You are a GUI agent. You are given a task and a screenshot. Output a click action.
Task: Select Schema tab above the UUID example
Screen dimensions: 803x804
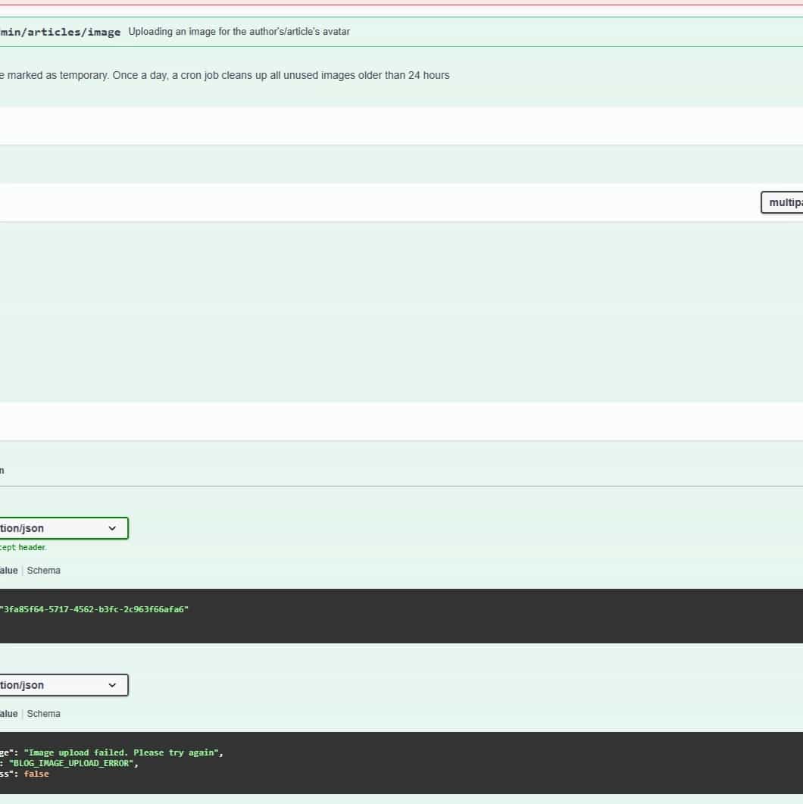point(43,570)
